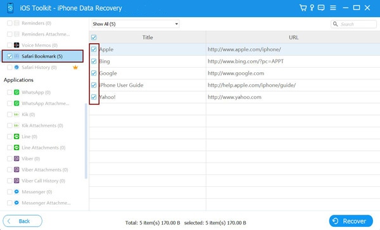This screenshot has width=380, height=230.
Task: Click the Reminders list icon
Action: click(x=16, y=23)
